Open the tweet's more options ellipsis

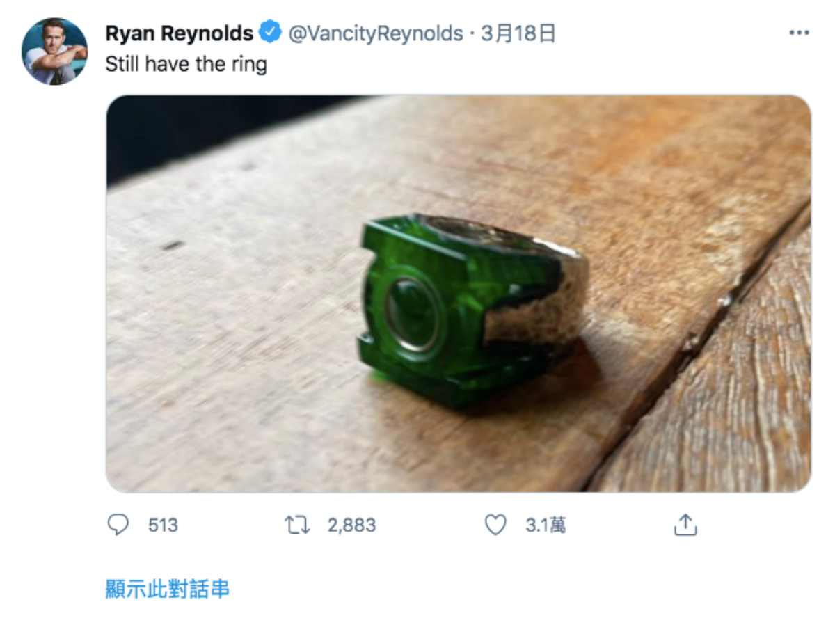[798, 33]
